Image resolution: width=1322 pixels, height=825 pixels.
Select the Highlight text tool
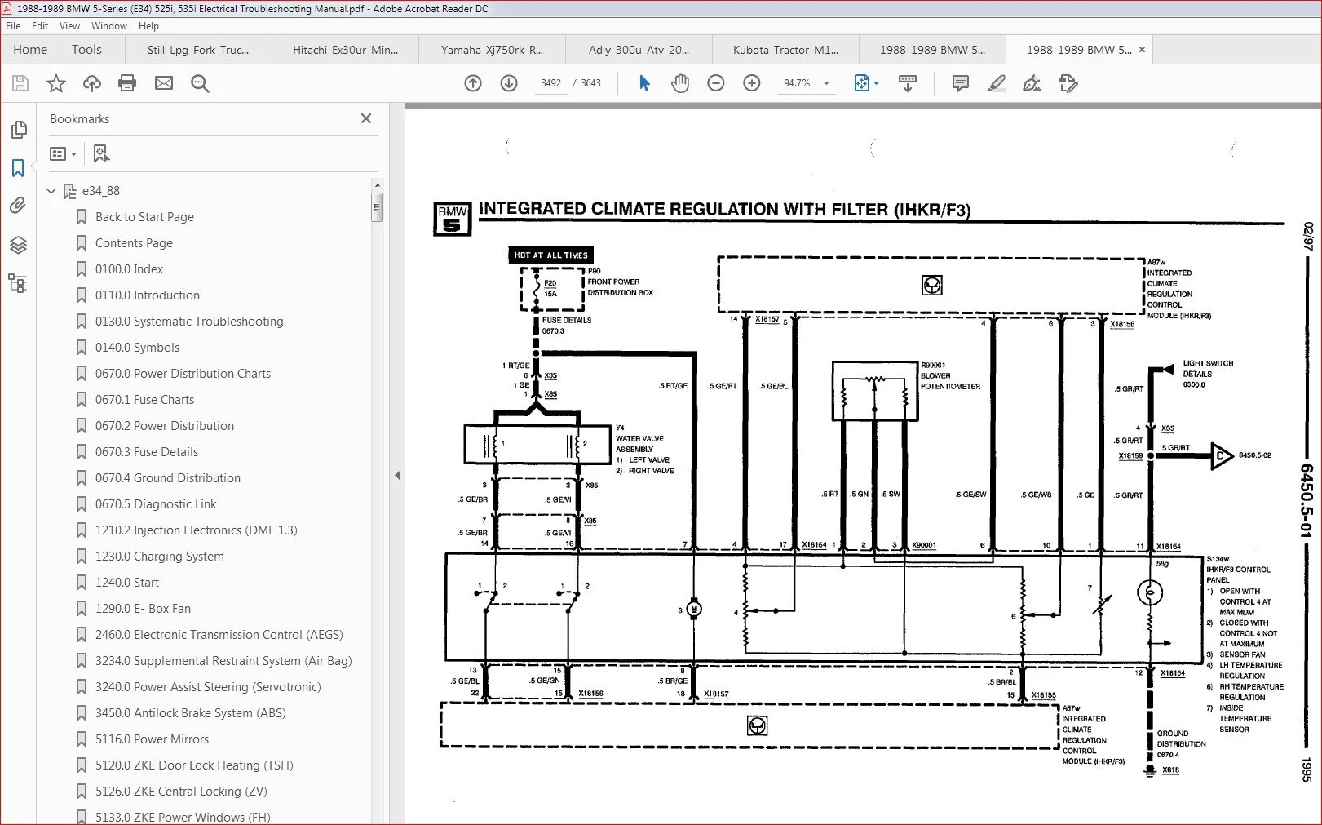coord(996,83)
